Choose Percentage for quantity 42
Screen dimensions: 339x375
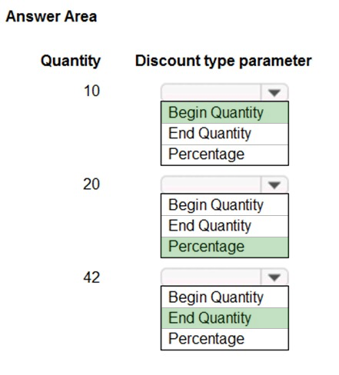pyautogui.click(x=224, y=339)
